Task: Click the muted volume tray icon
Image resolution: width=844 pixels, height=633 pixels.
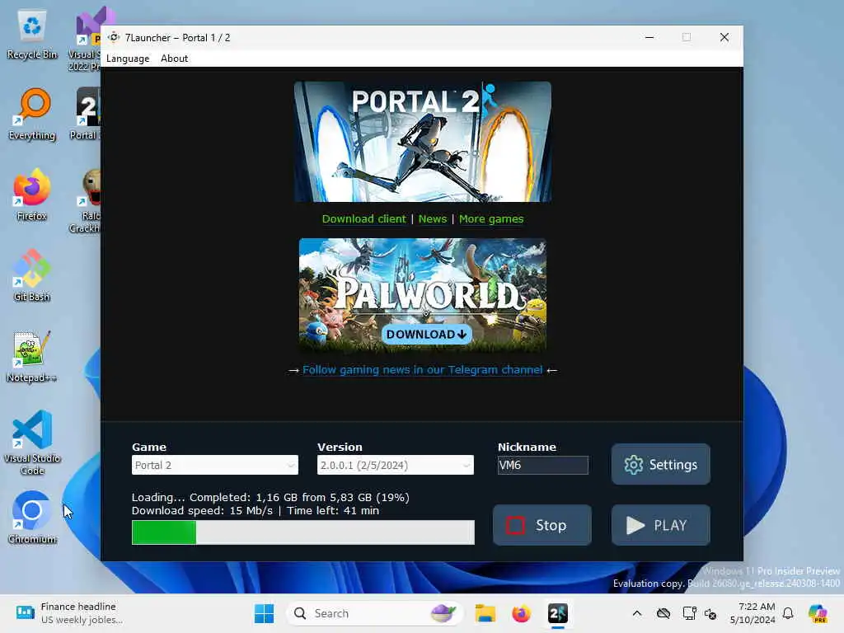Action: (710, 613)
